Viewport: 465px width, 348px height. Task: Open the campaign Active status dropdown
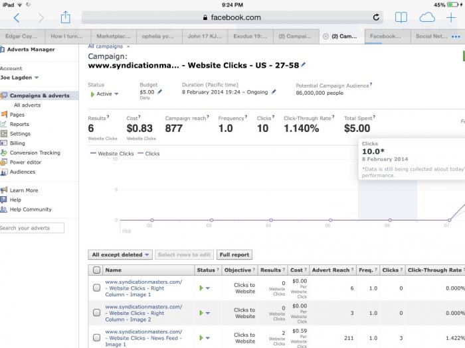pos(105,94)
